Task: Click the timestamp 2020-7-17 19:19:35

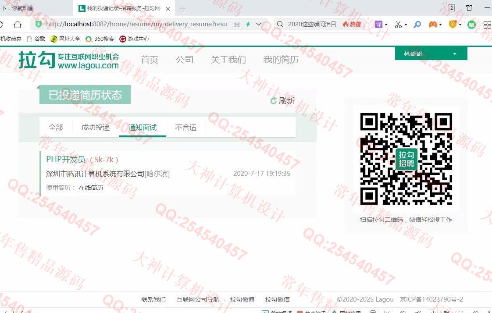Action: pos(262,174)
